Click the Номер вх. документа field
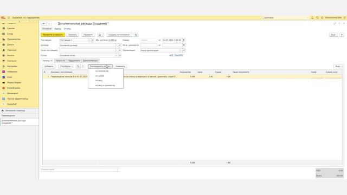 click(x=149, y=45)
